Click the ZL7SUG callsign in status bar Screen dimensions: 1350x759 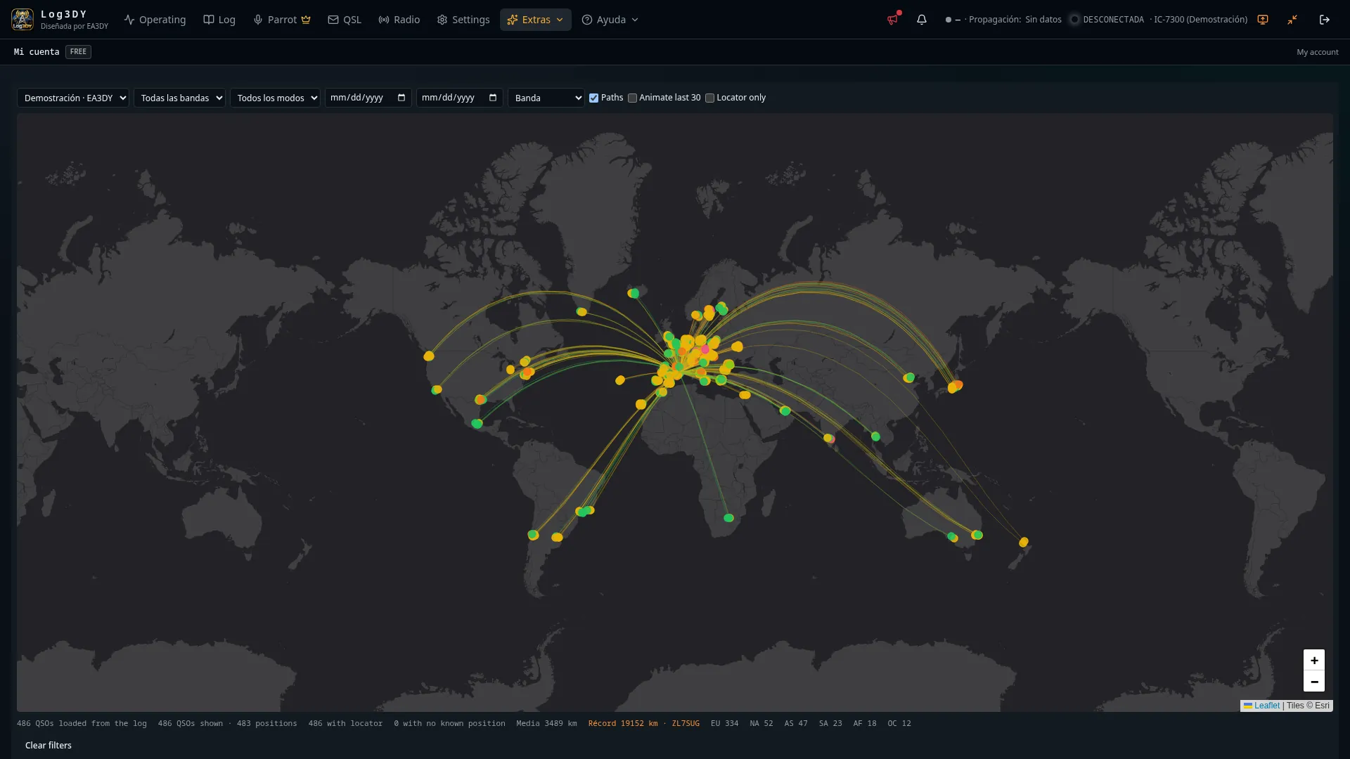686,723
